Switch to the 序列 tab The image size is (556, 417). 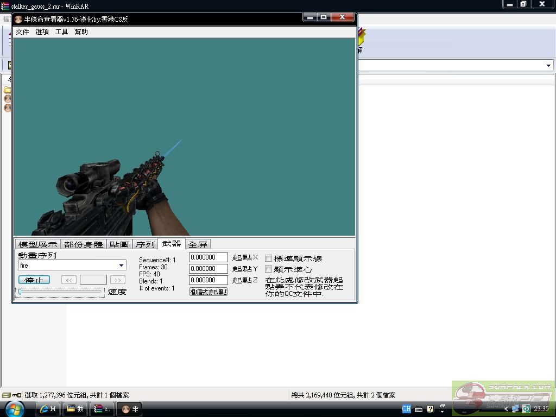pyautogui.click(x=146, y=244)
